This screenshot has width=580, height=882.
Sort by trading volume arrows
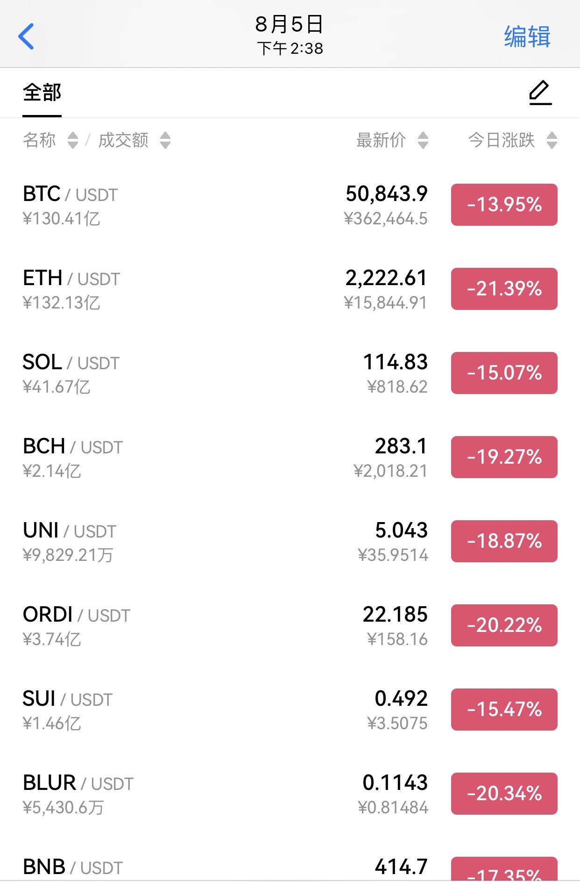pos(165,140)
